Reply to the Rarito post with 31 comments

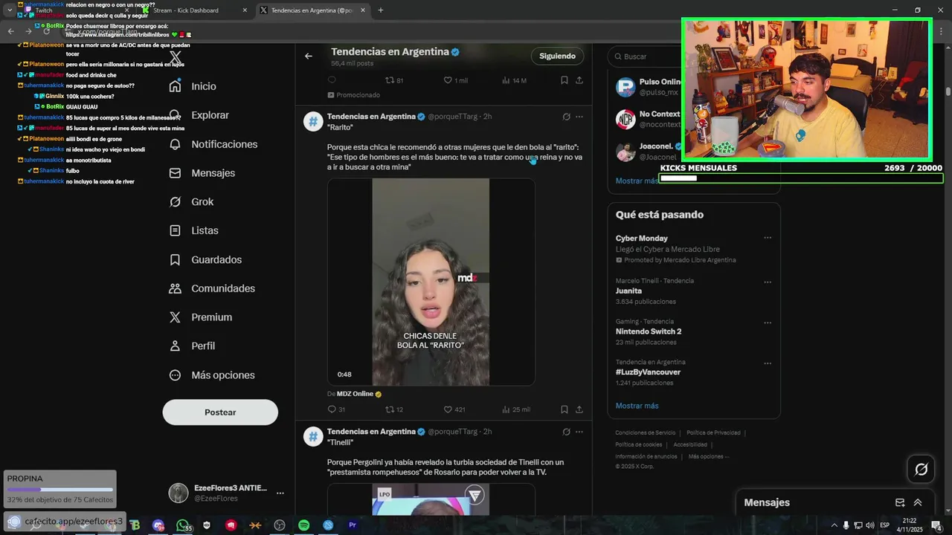336,409
